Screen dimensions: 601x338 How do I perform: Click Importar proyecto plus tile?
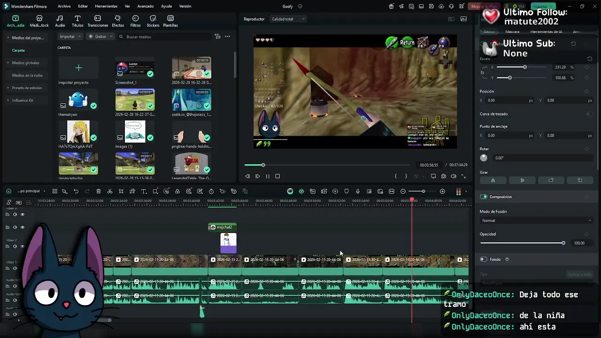pyautogui.click(x=78, y=68)
